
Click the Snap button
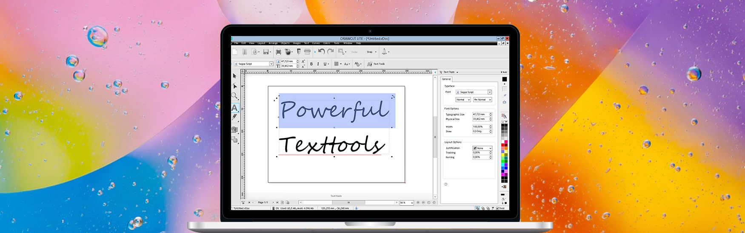pyautogui.click(x=370, y=52)
